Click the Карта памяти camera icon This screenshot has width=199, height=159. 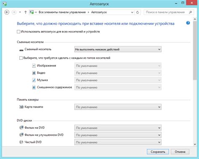pyautogui.click(x=21, y=107)
